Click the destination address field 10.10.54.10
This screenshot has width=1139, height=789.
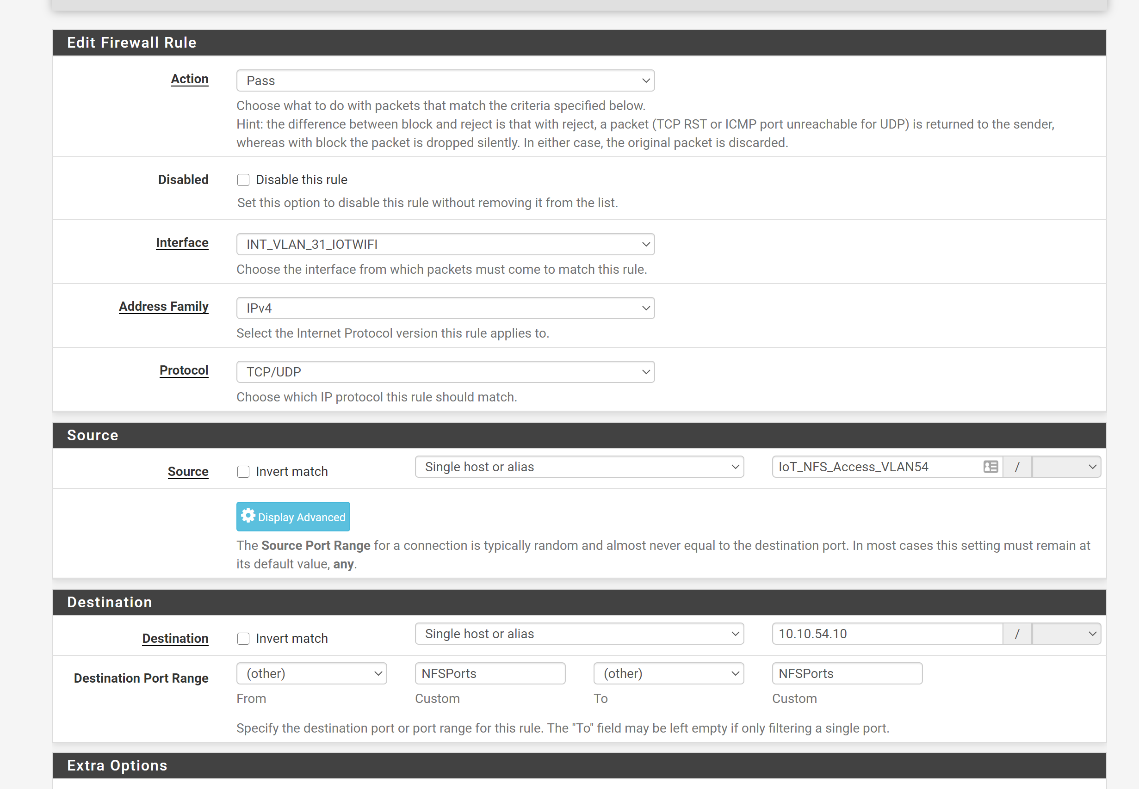pyautogui.click(x=887, y=634)
